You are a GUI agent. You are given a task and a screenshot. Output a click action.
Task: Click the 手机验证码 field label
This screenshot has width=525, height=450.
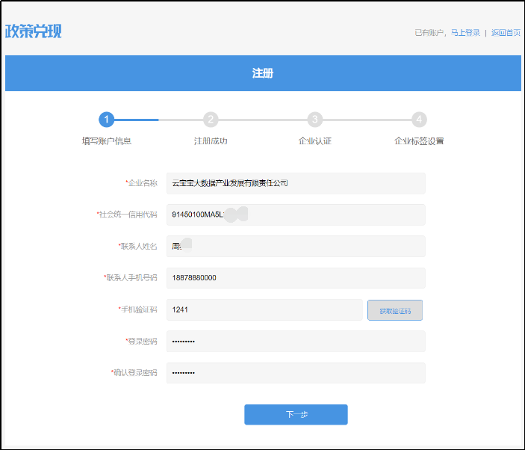(x=137, y=309)
